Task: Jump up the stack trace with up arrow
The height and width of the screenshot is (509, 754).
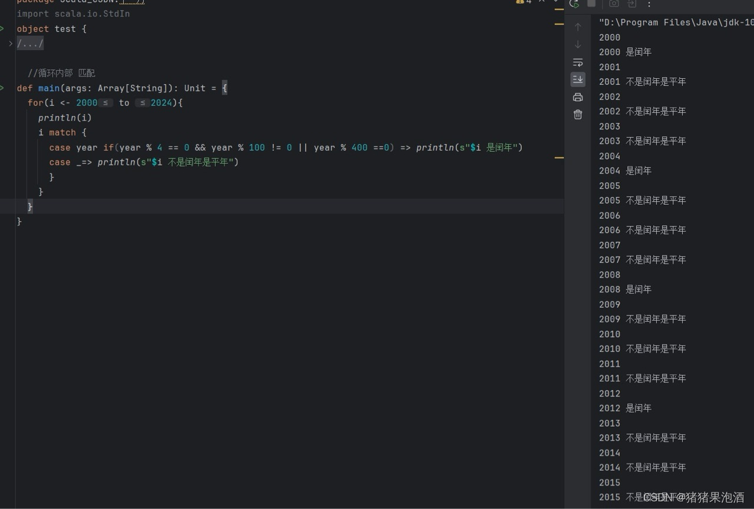Action: click(x=578, y=27)
